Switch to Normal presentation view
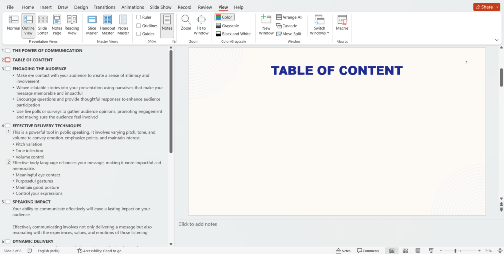 13,24
